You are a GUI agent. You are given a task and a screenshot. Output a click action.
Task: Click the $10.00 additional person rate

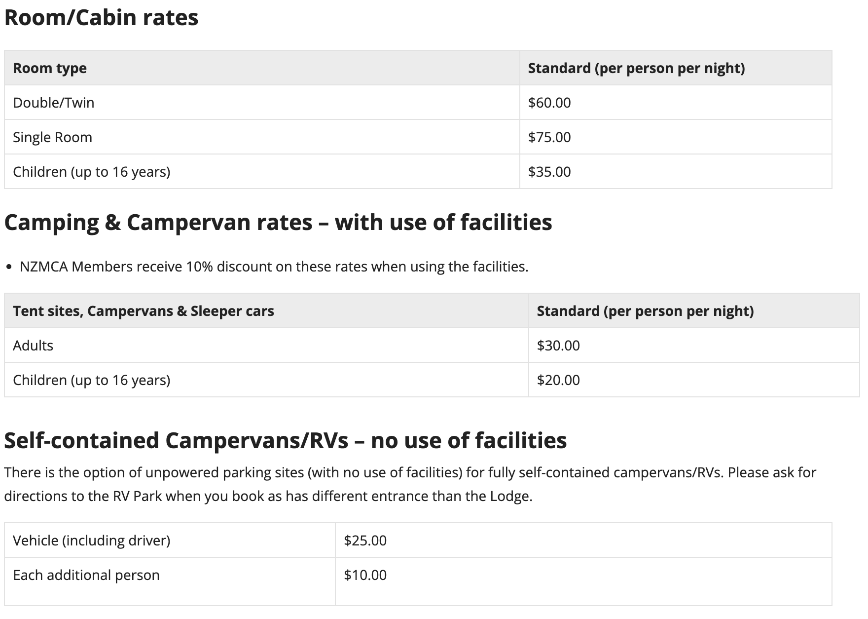(365, 575)
